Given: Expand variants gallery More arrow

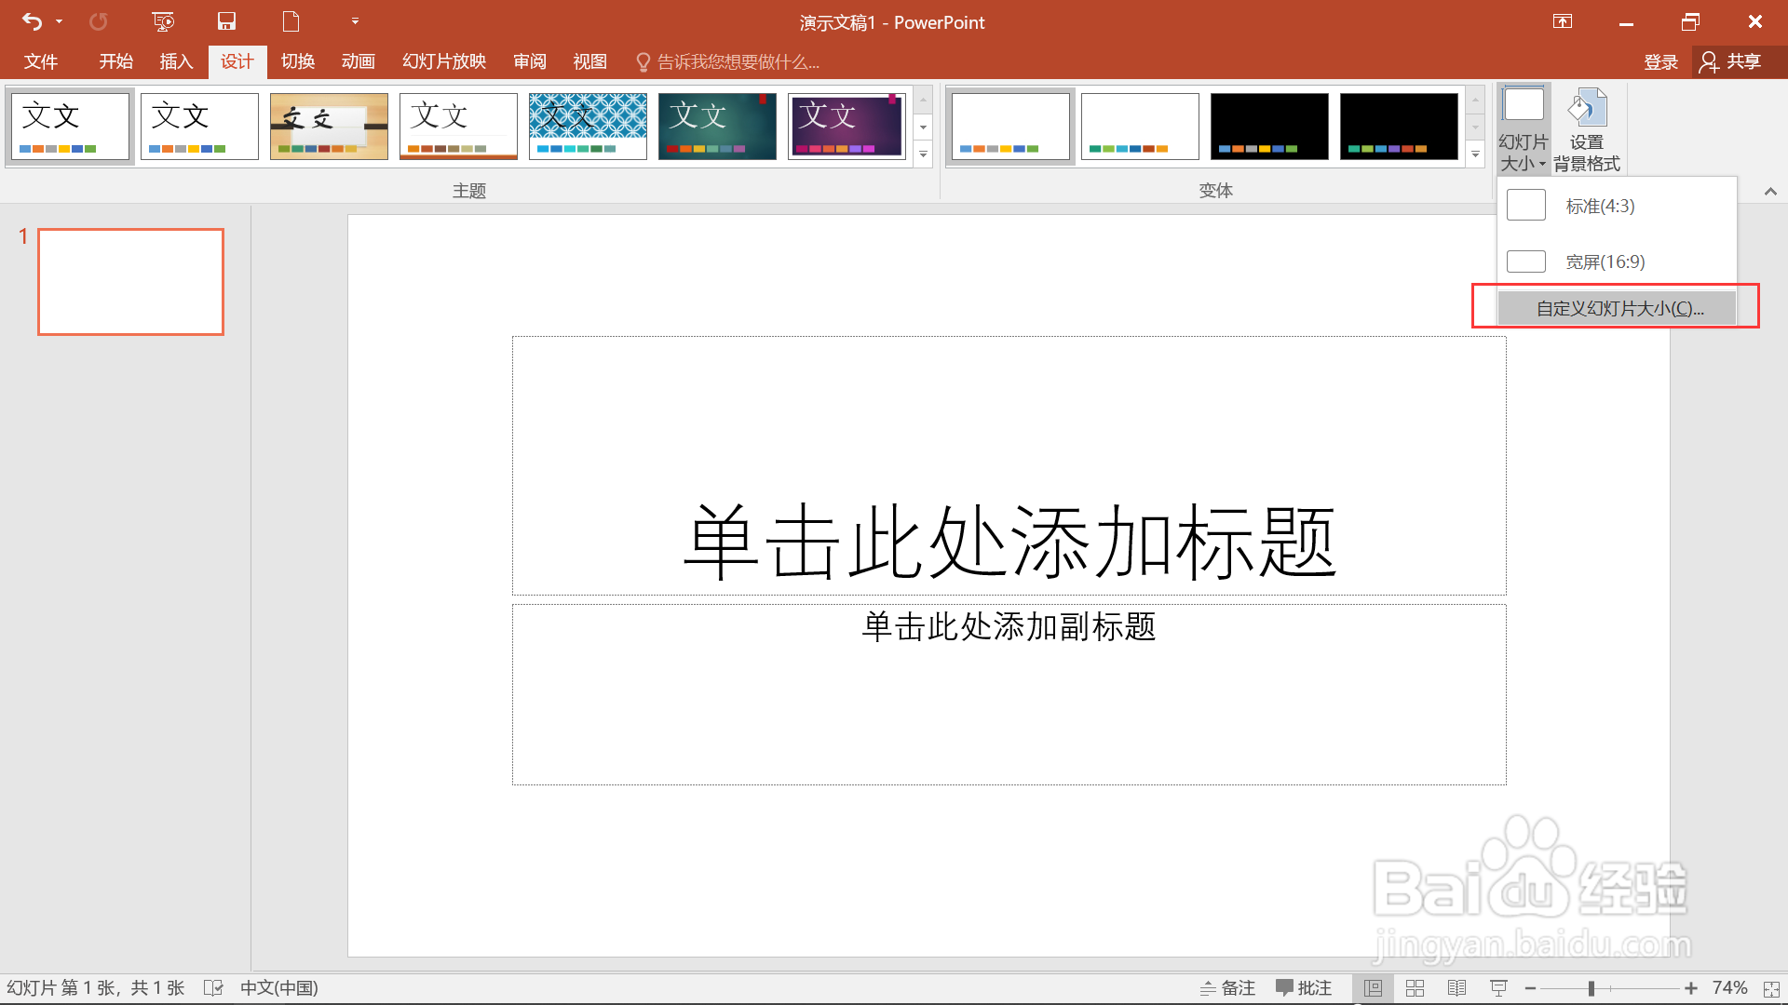Looking at the screenshot, I should [1475, 154].
